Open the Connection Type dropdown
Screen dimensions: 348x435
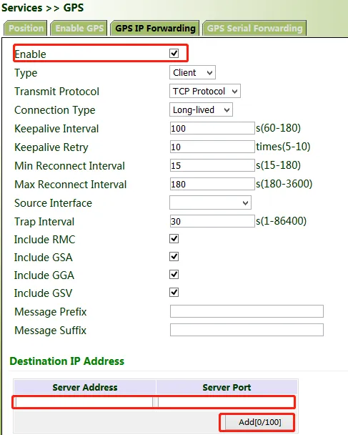pyautogui.click(x=201, y=110)
